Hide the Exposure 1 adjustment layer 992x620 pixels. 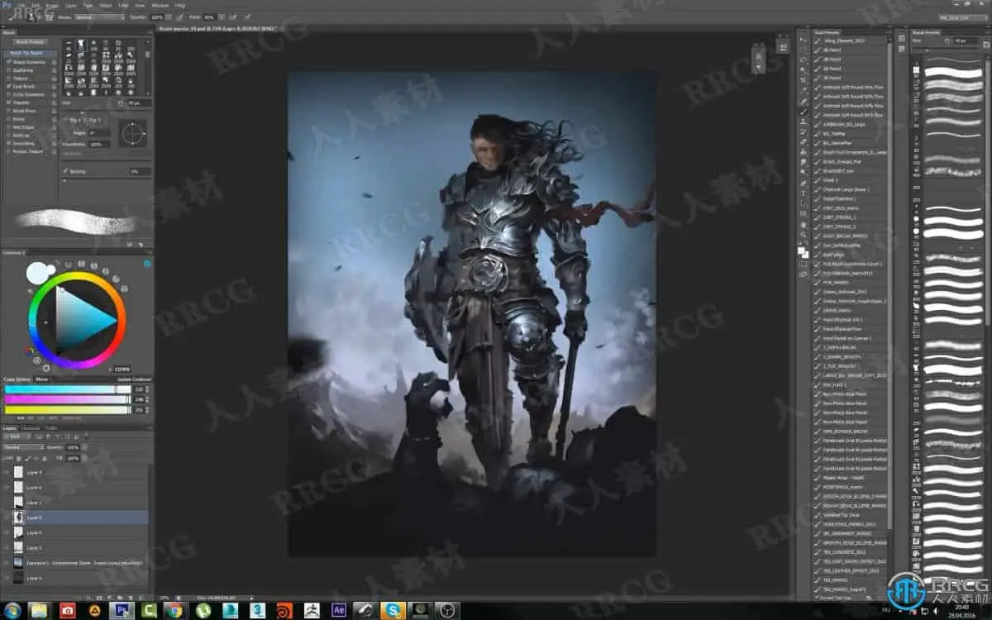click(x=7, y=563)
